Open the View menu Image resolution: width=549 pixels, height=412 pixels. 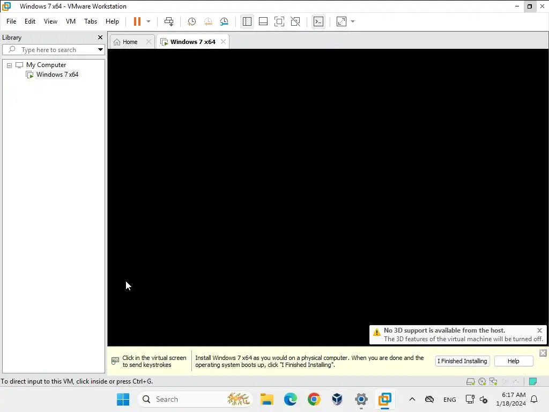point(50,21)
